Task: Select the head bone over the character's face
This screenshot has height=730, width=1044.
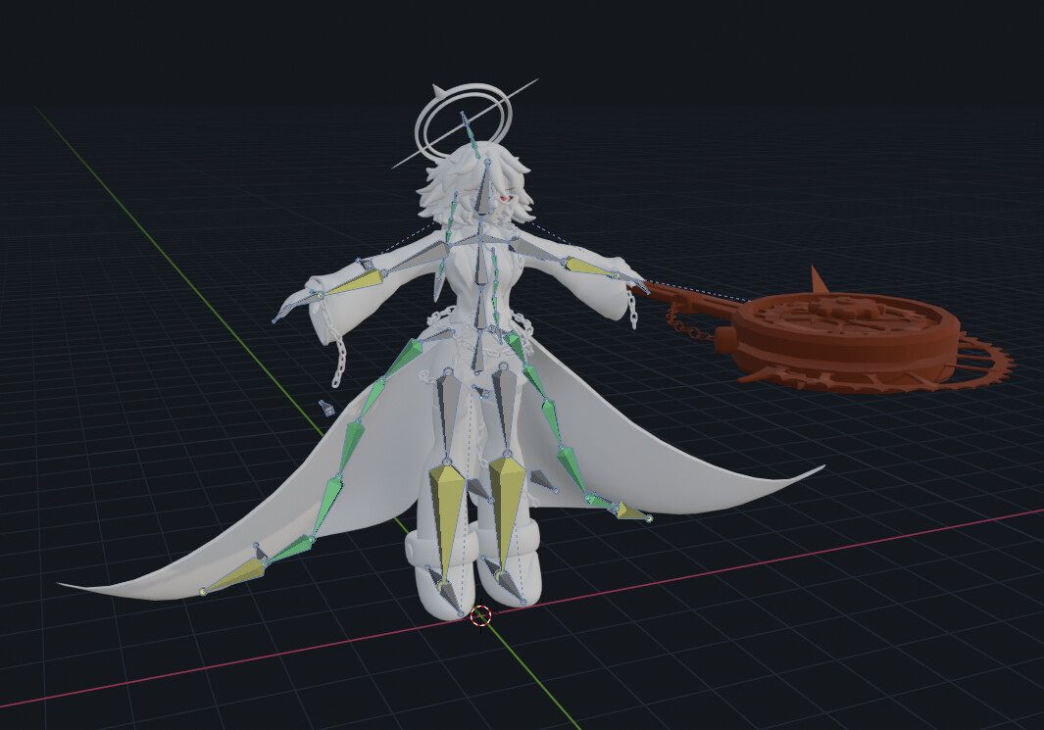Action: pos(484,190)
